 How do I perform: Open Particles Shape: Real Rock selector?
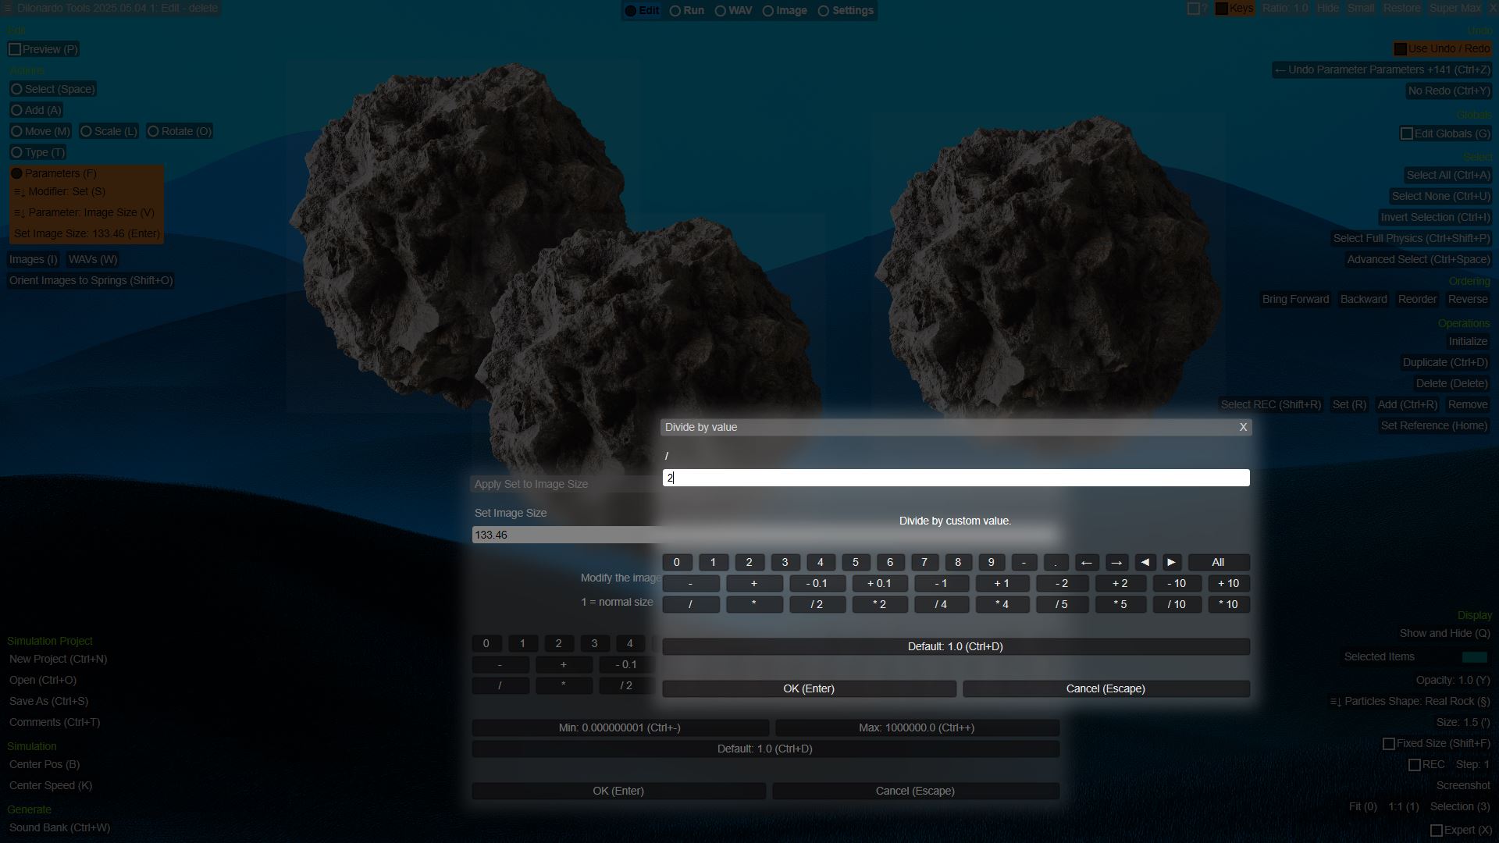coord(1410,702)
